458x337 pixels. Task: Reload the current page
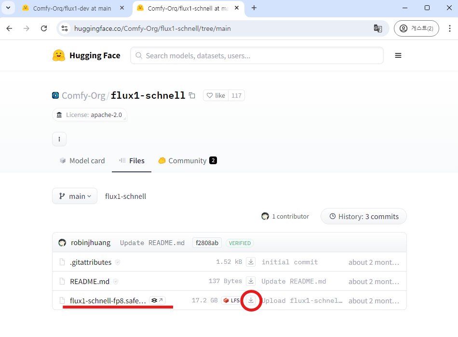[x=44, y=28]
